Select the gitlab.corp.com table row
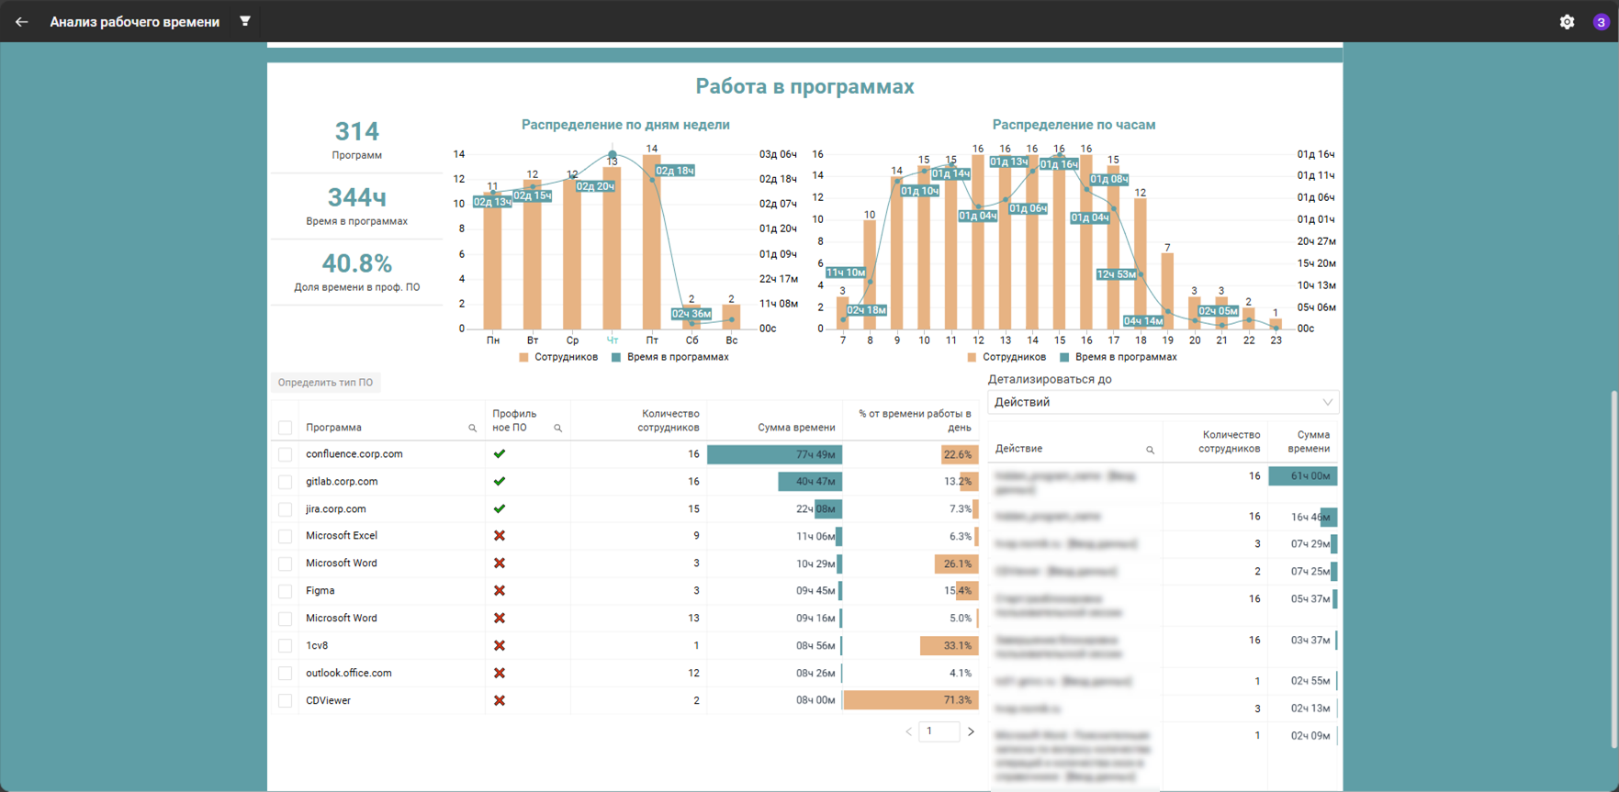This screenshot has width=1619, height=792. pos(625,482)
